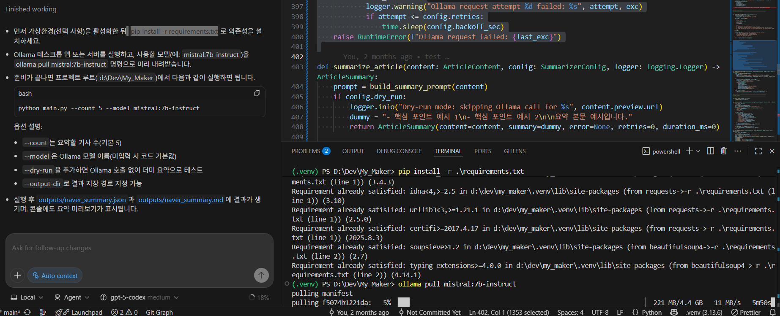Click line number 402 in gutter
This screenshot has width=780, height=316.
tap(297, 57)
